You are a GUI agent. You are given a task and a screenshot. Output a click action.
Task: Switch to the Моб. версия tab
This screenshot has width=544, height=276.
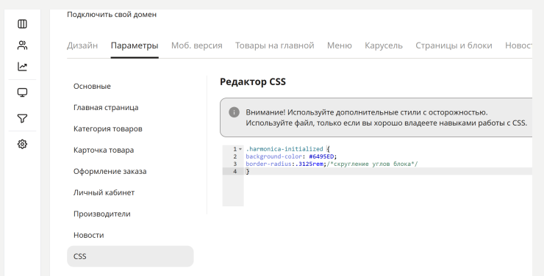pos(197,46)
